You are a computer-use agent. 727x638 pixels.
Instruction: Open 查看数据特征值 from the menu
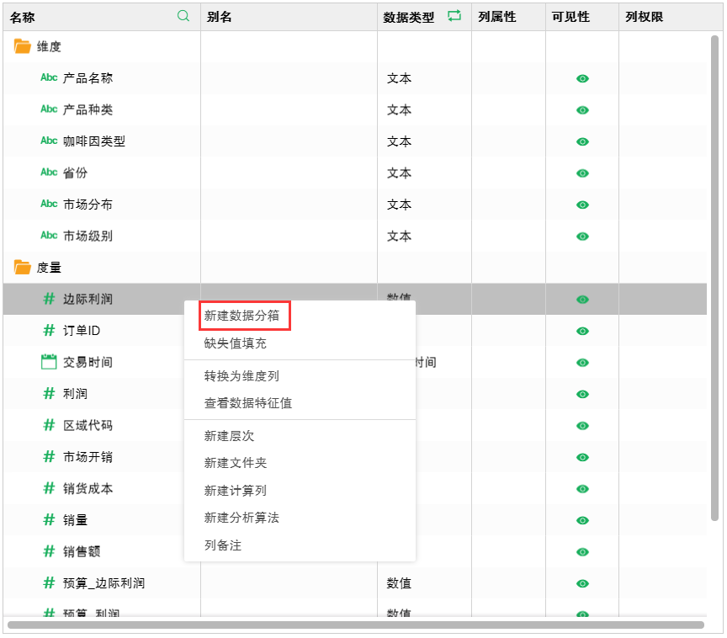[x=248, y=403]
